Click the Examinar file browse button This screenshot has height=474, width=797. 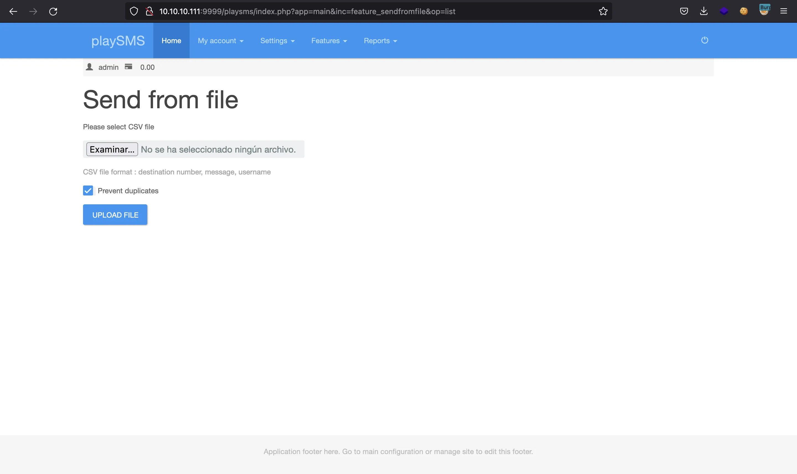pyautogui.click(x=112, y=149)
